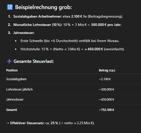141x133 pixels.
Task: Click the 1234 numbers emoji icon
Action: click(x=10, y=7)
